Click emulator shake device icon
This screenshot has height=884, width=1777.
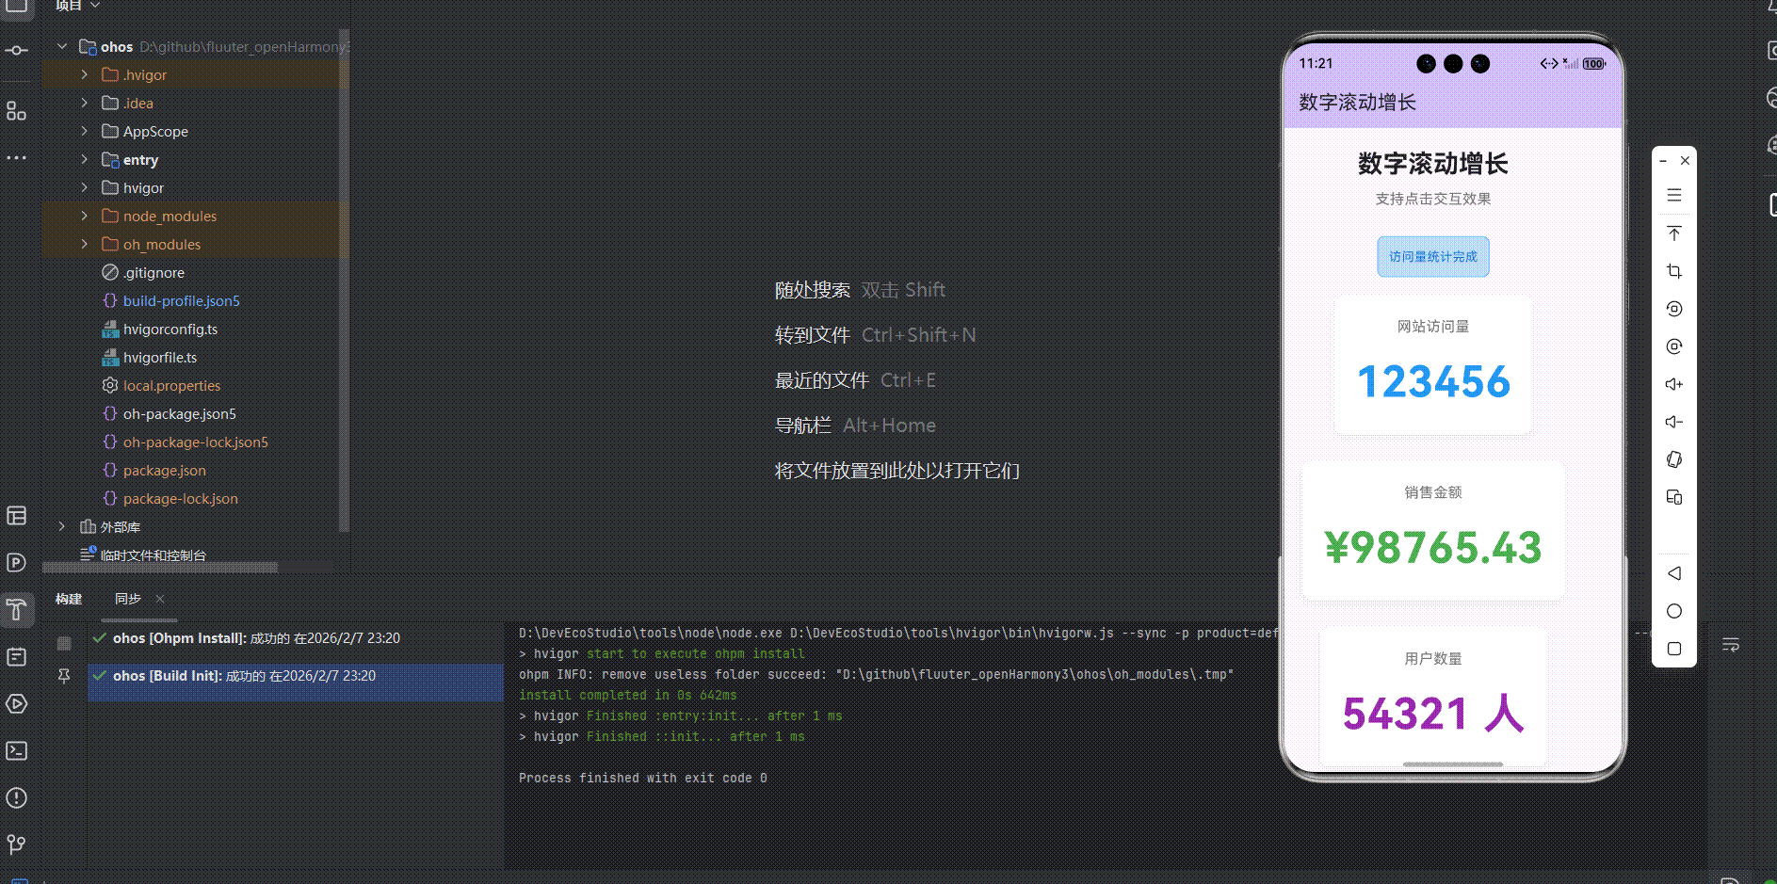(x=1674, y=459)
